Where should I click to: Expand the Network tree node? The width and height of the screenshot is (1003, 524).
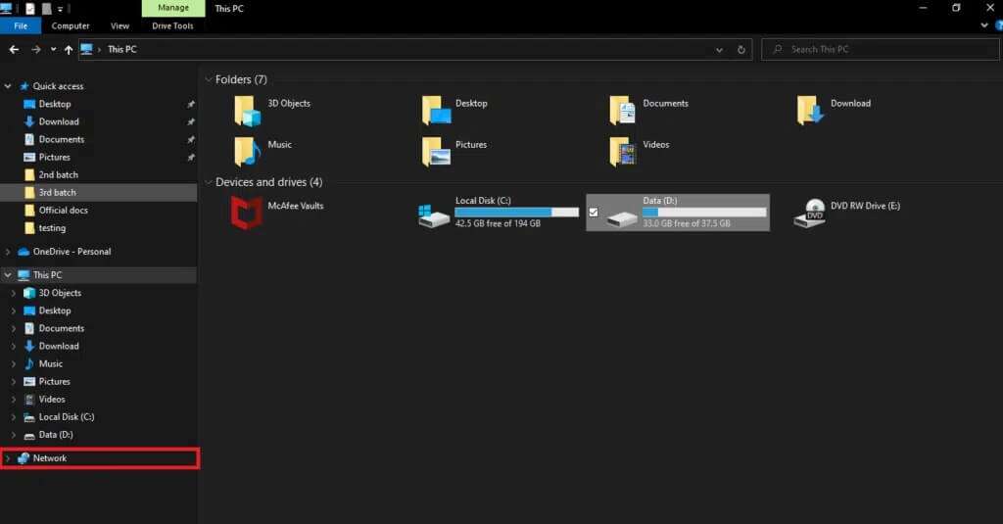8,458
